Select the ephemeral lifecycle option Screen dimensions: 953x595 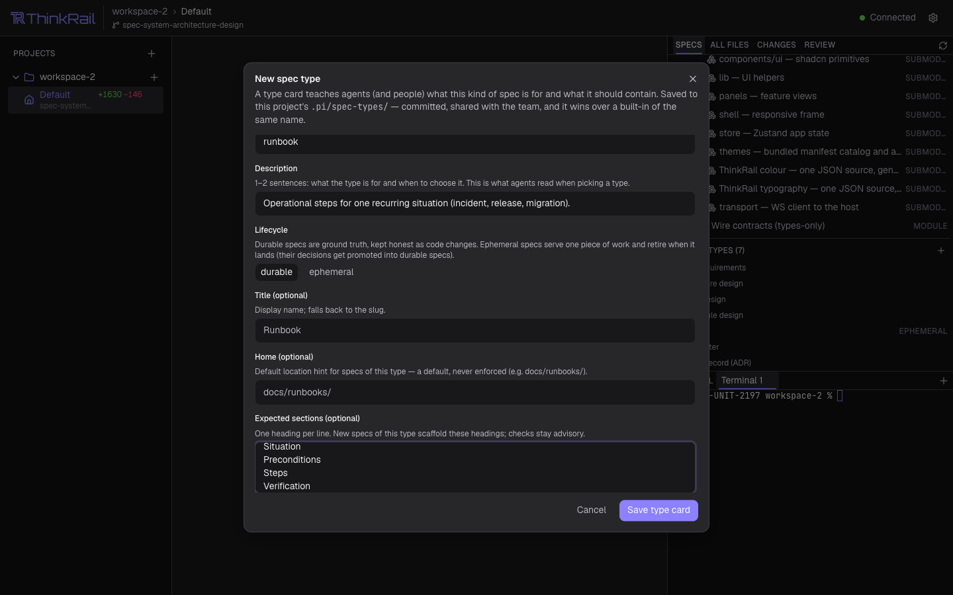(332, 272)
